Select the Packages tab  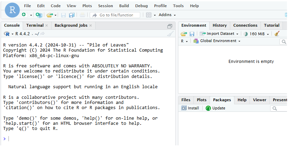coord(222,100)
